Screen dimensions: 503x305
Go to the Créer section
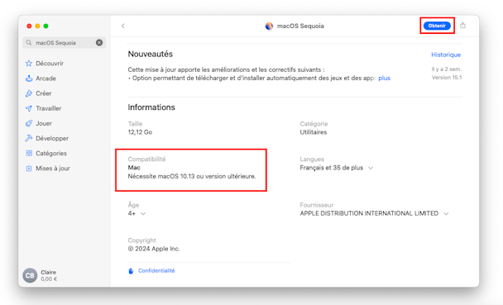pos(44,93)
